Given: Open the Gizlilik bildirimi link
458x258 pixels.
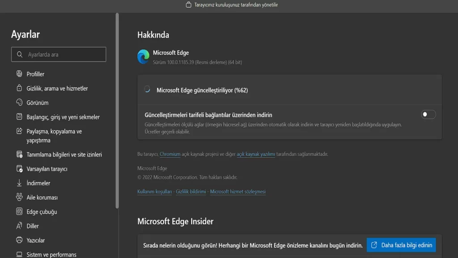Looking at the screenshot, I should pos(191,192).
